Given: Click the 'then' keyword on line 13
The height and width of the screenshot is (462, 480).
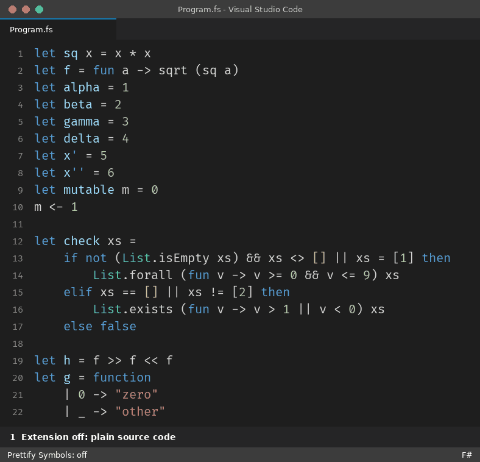Looking at the screenshot, I should point(436,258).
